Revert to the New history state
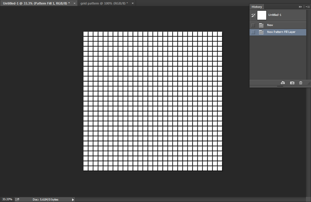Screen dimensions: 311x202 coord(270,25)
